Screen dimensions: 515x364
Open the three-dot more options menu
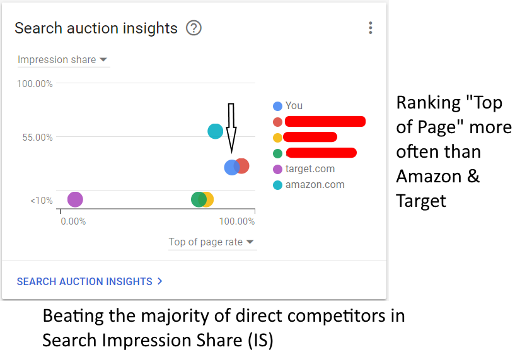(371, 28)
